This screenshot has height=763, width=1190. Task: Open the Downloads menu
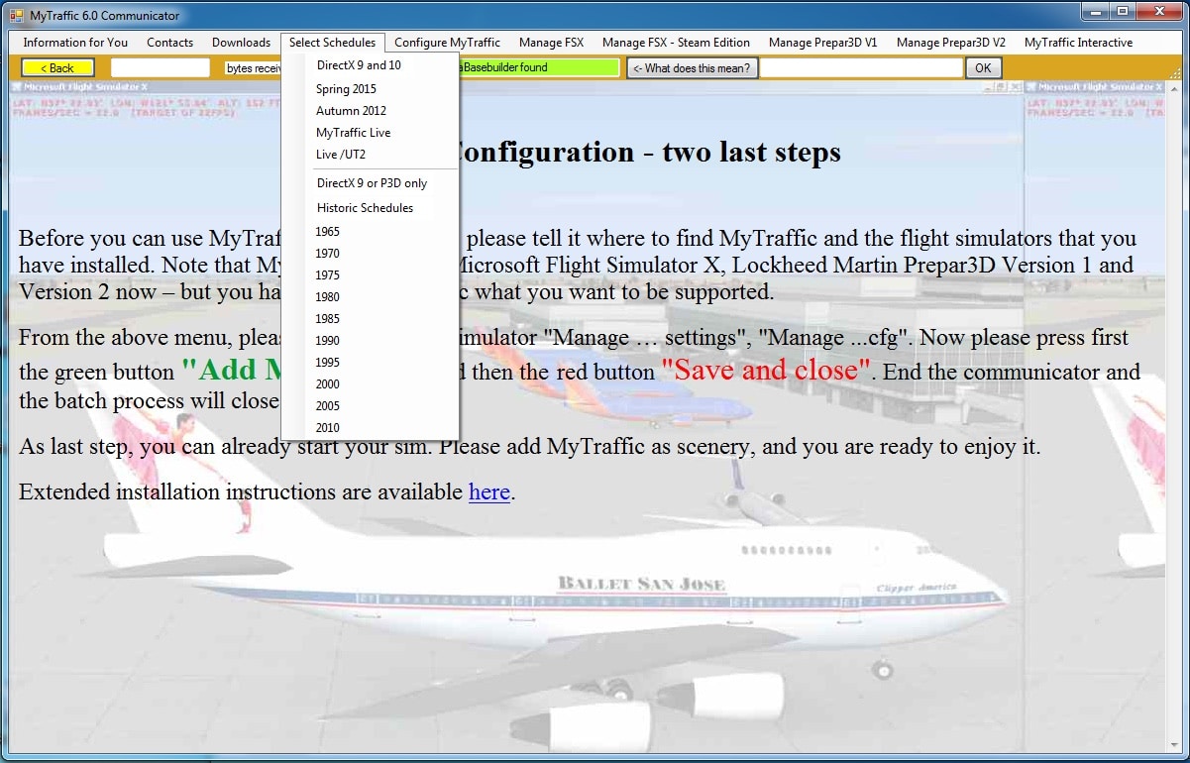click(x=241, y=43)
